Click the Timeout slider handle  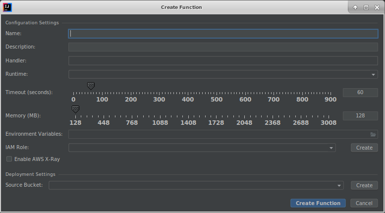91,86
